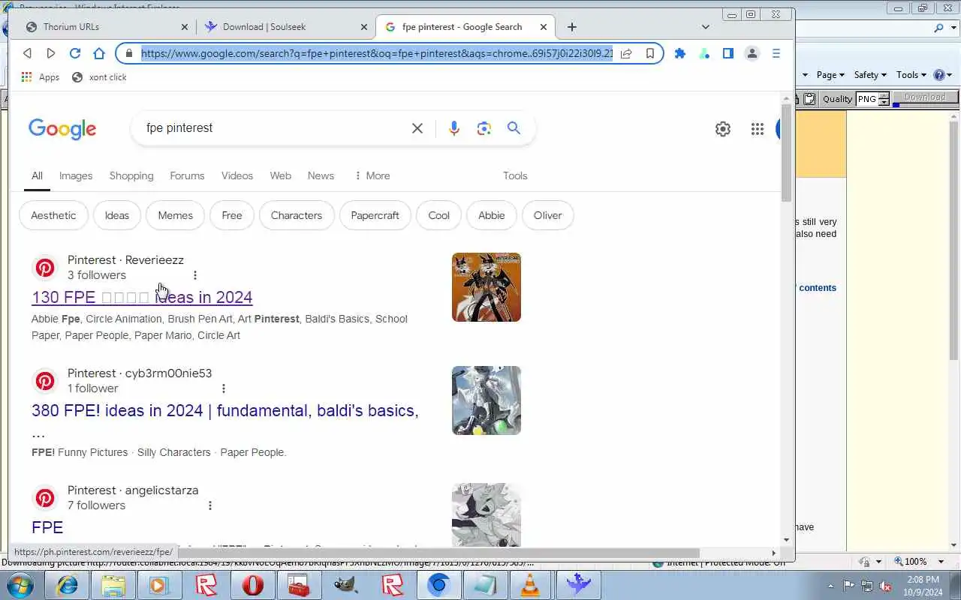Screen dimensions: 961x600
Task: Open the Thorium main menu icon
Action: tap(776, 53)
